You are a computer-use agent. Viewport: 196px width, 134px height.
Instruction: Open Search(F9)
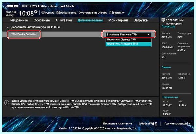(119, 13)
